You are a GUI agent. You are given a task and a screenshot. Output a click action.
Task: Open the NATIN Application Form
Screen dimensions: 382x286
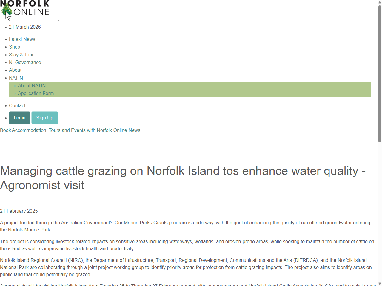36,93
